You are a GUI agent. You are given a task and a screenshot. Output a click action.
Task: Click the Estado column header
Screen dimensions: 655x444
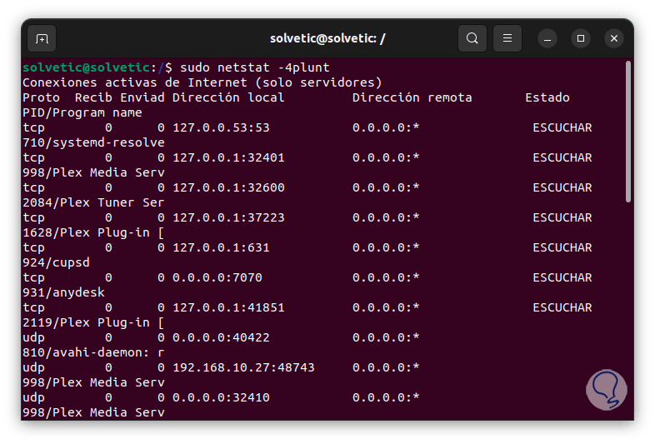[x=547, y=97]
